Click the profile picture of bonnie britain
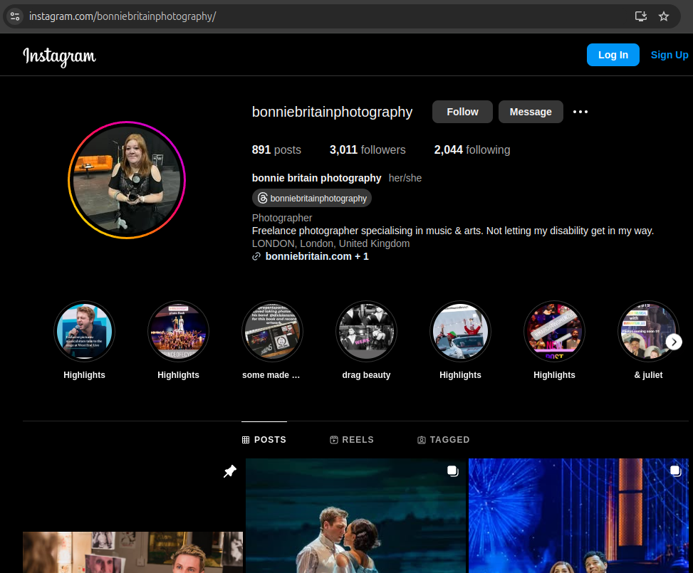The height and width of the screenshot is (573, 693). coord(126,179)
